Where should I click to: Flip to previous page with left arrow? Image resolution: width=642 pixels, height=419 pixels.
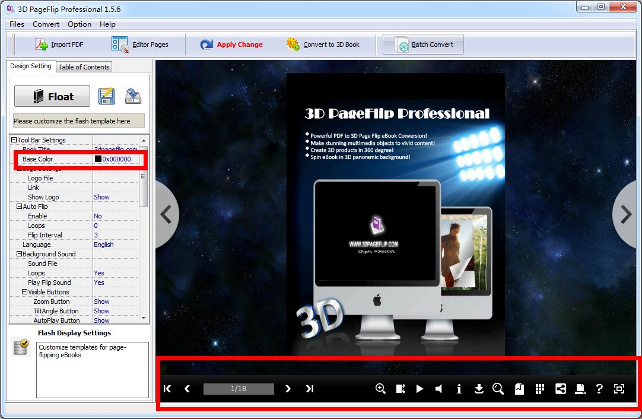coord(166,214)
